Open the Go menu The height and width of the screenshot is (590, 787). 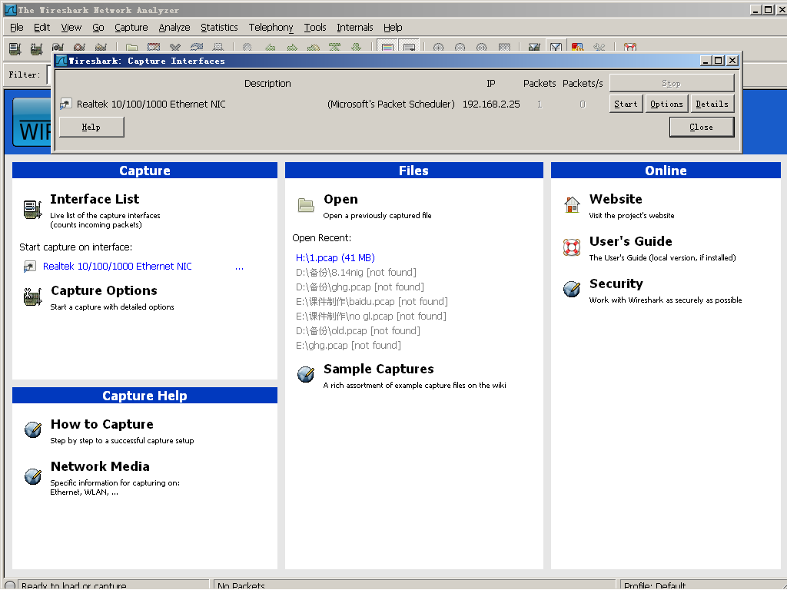tap(98, 28)
